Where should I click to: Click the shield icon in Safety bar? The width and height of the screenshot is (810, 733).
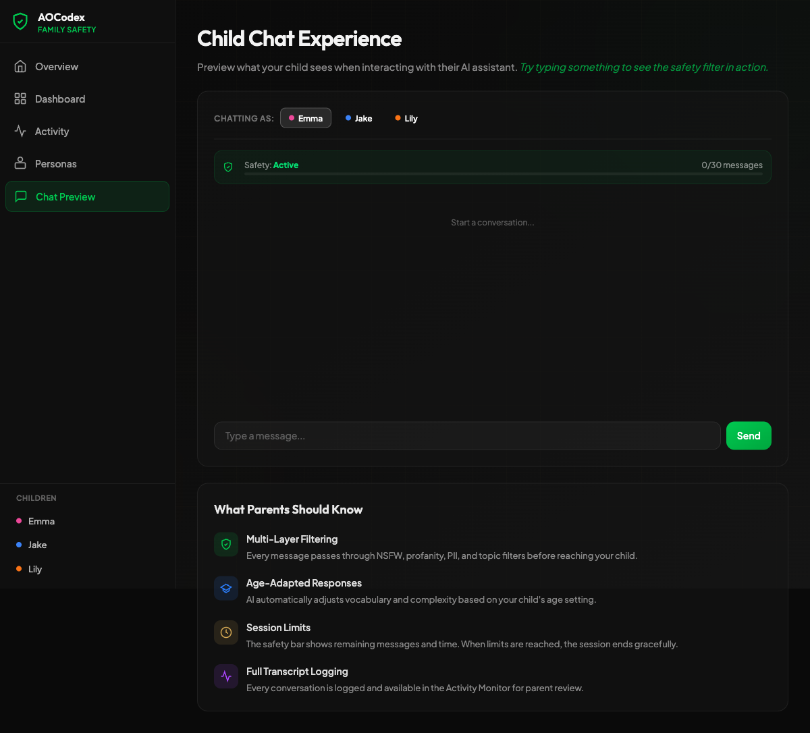tap(228, 167)
